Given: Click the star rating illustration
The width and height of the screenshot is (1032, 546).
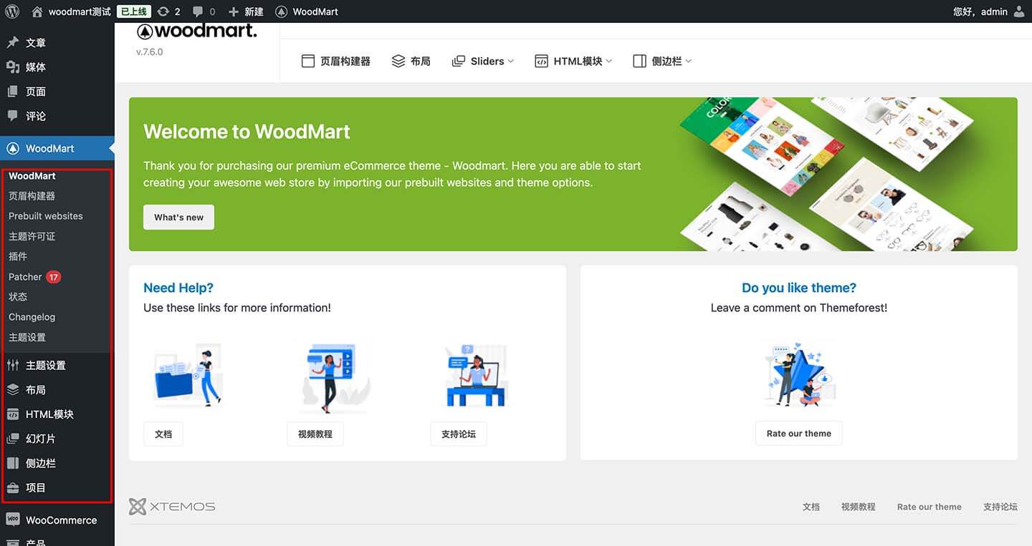Looking at the screenshot, I should 799,374.
